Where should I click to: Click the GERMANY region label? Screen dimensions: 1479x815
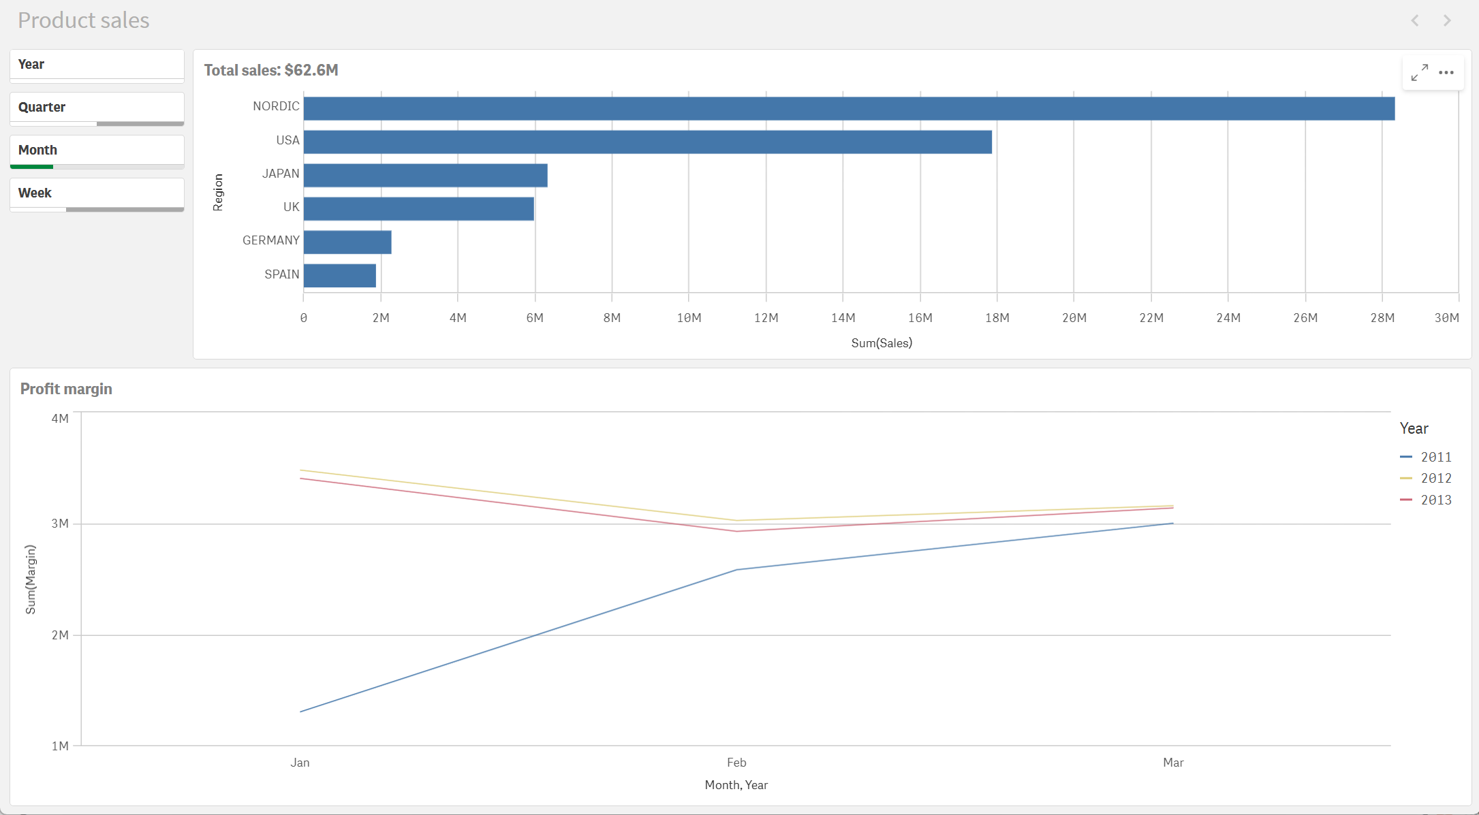click(270, 240)
